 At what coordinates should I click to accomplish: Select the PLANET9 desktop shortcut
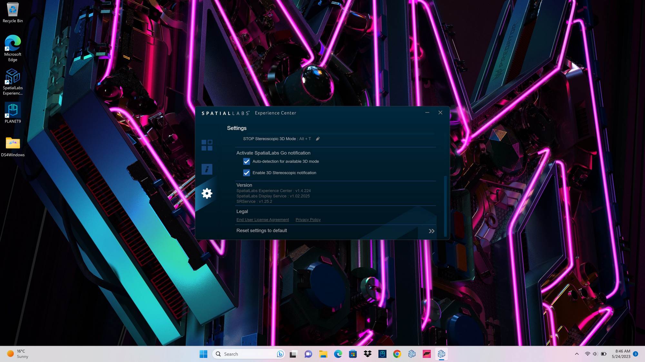13,113
